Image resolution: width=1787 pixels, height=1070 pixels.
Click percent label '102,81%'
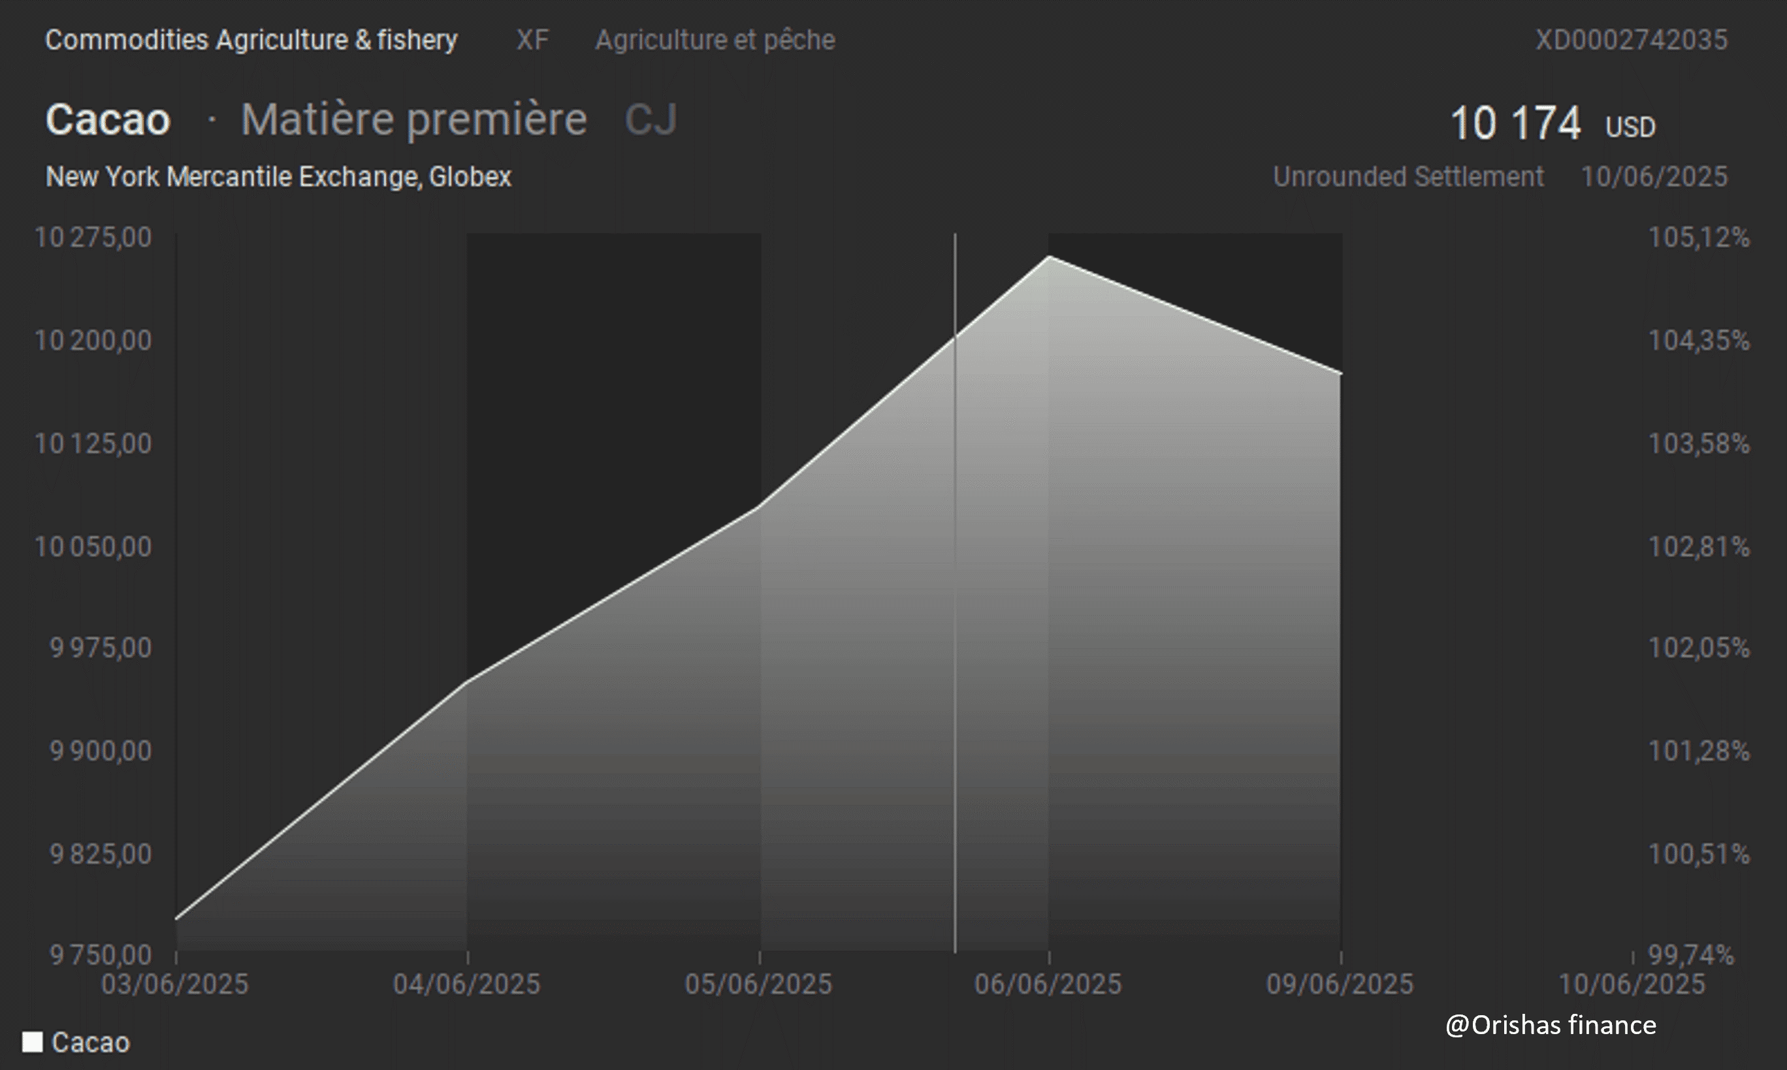coord(1699,546)
